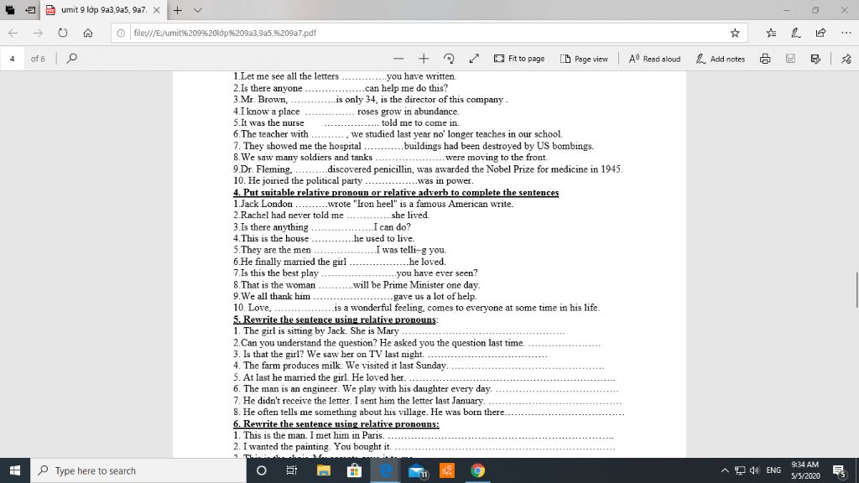Click Fit to page button

[x=518, y=59]
